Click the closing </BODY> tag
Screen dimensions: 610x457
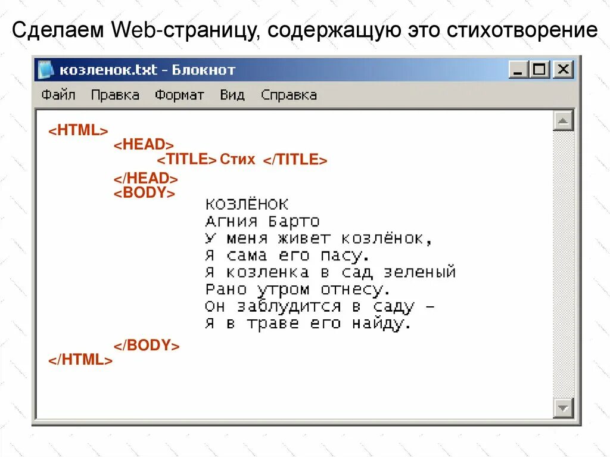(147, 345)
